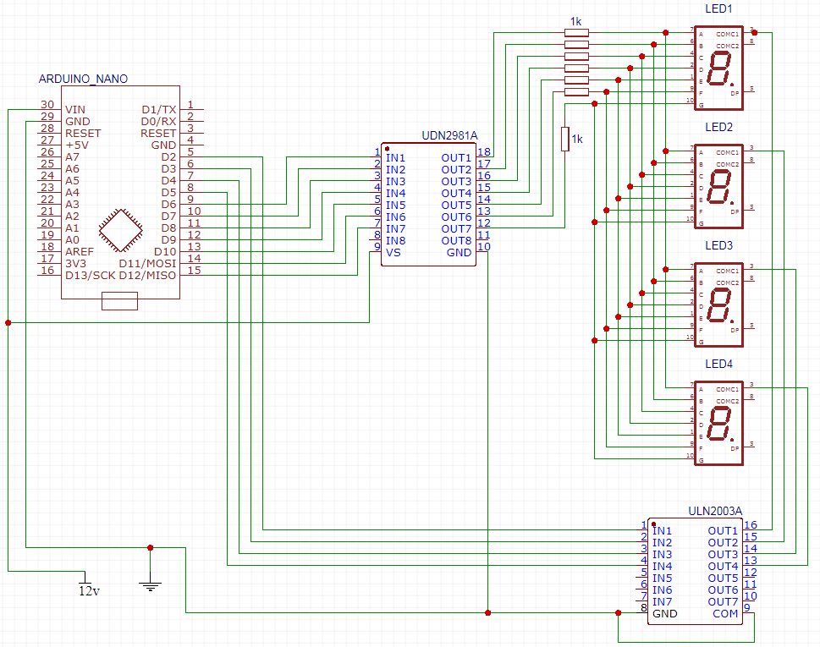The width and height of the screenshot is (820, 647).
Task: Click the AREF pin label on Arduino Nano
Action: tap(80, 252)
